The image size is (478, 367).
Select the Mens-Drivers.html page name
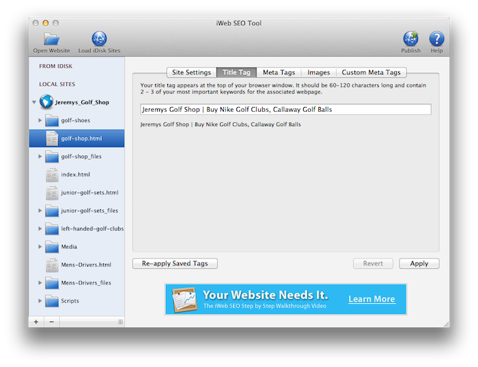pyautogui.click(x=86, y=265)
